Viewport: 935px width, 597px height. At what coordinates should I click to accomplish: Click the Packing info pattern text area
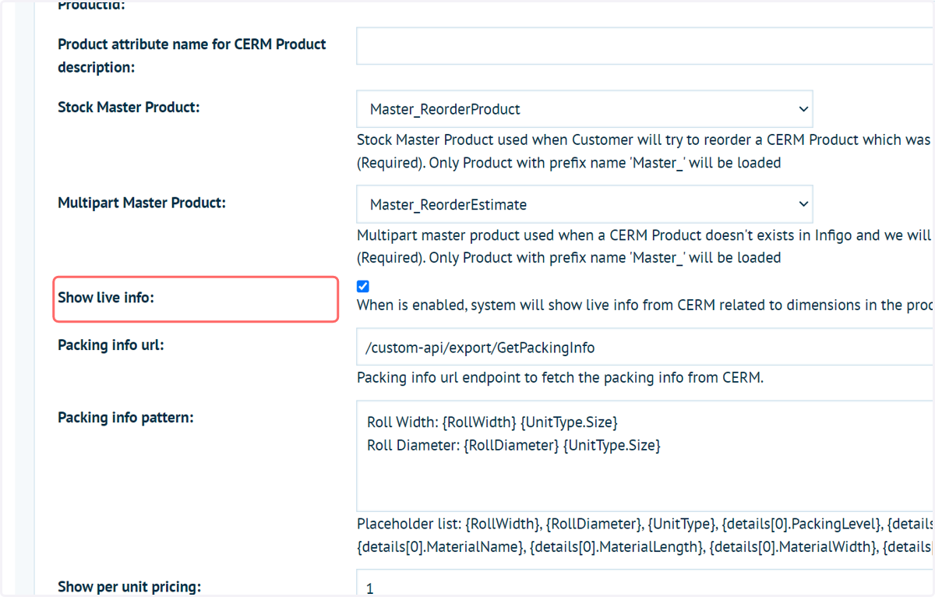[x=645, y=456]
